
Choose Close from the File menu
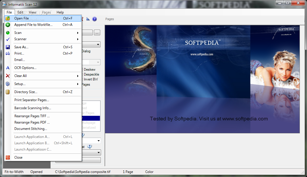(x=43, y=157)
